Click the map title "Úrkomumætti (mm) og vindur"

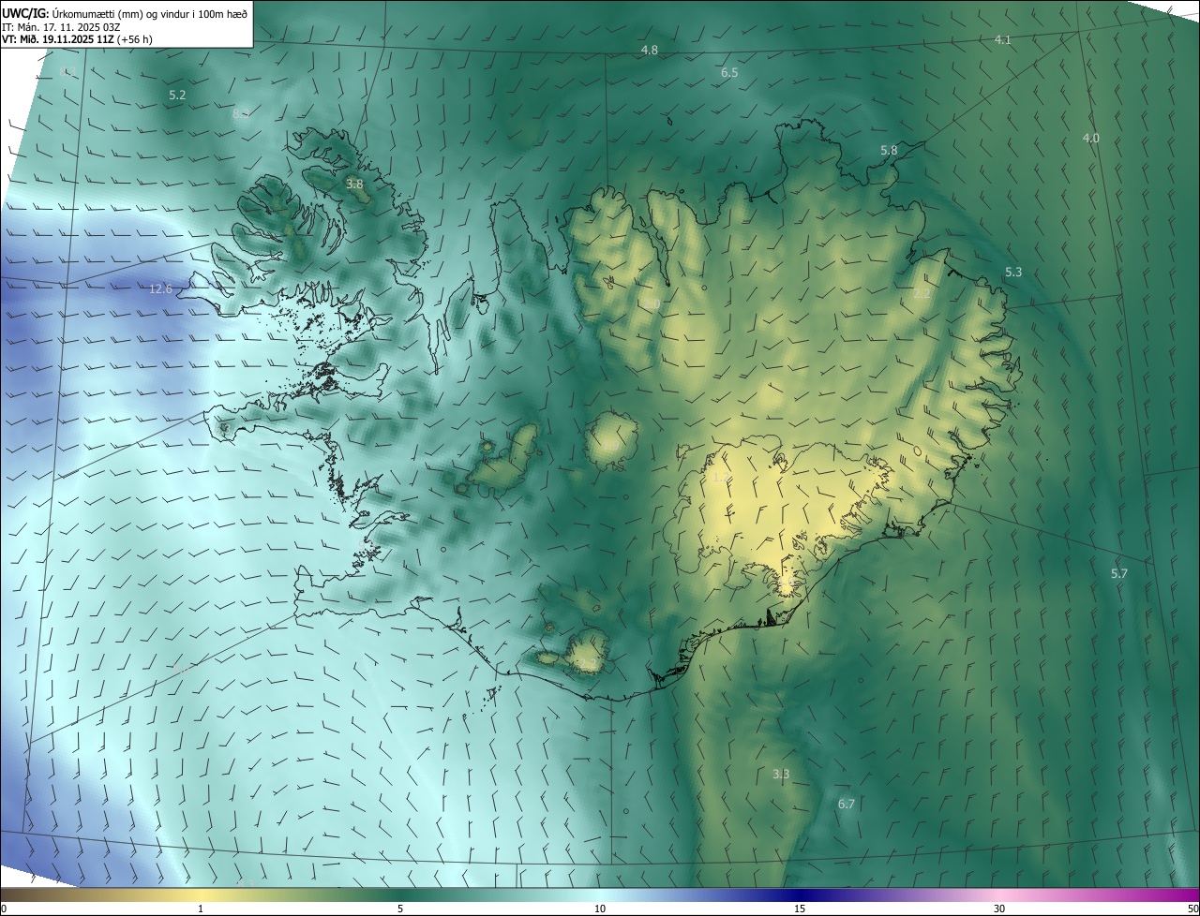[119, 12]
